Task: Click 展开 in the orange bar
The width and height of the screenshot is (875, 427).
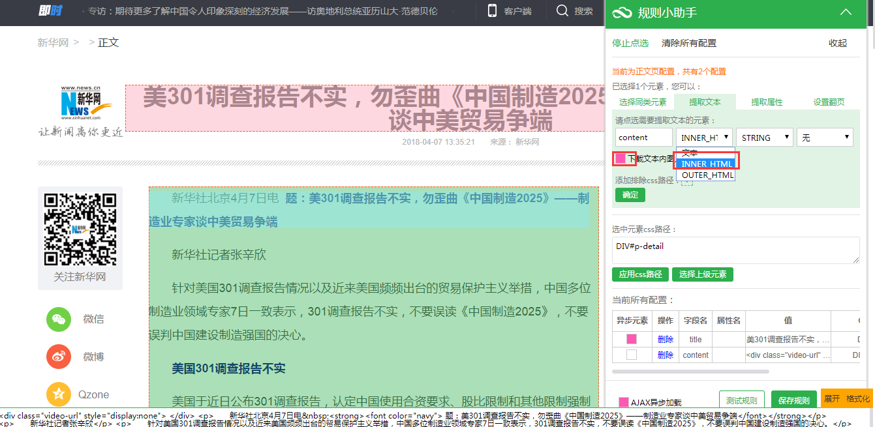Action: coord(832,398)
